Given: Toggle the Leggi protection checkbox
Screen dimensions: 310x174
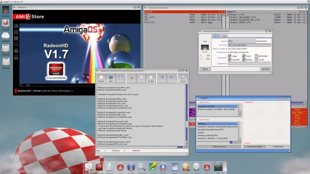Looking at the screenshot, I should (229, 56).
